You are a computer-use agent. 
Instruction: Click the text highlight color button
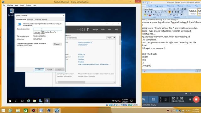coord(145,15)
